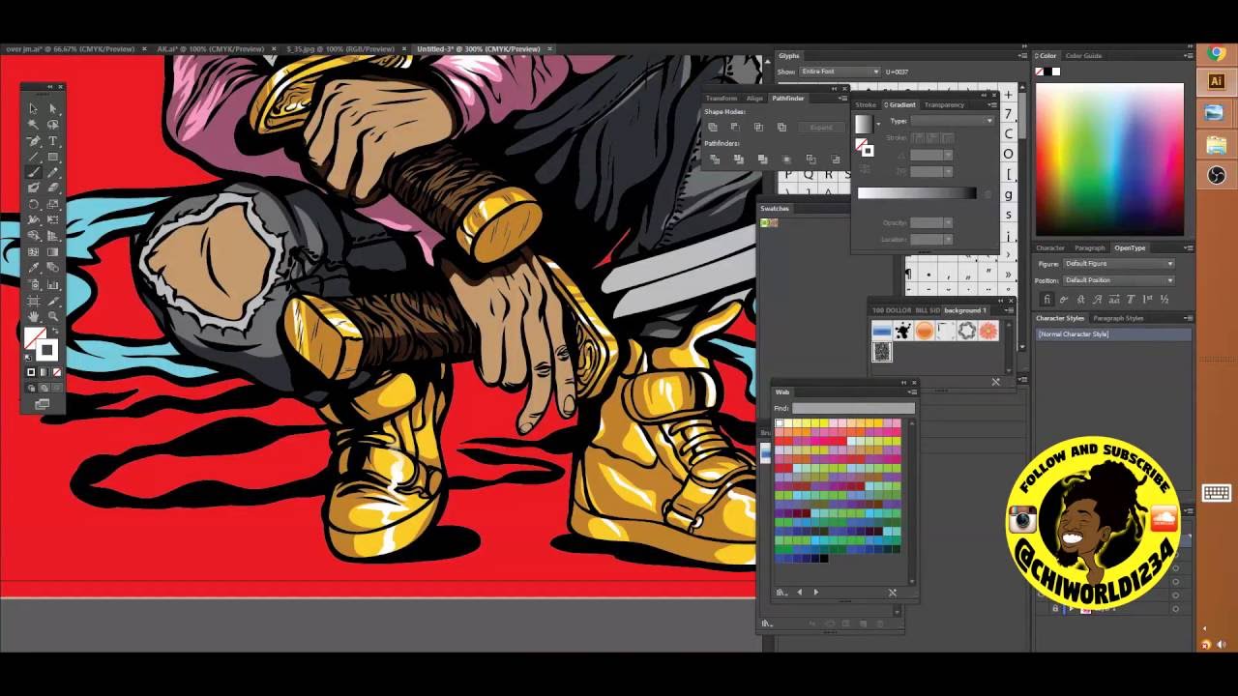This screenshot has width=1238, height=696.
Task: Click the Expand button in Pathfinder
Action: pyautogui.click(x=821, y=128)
